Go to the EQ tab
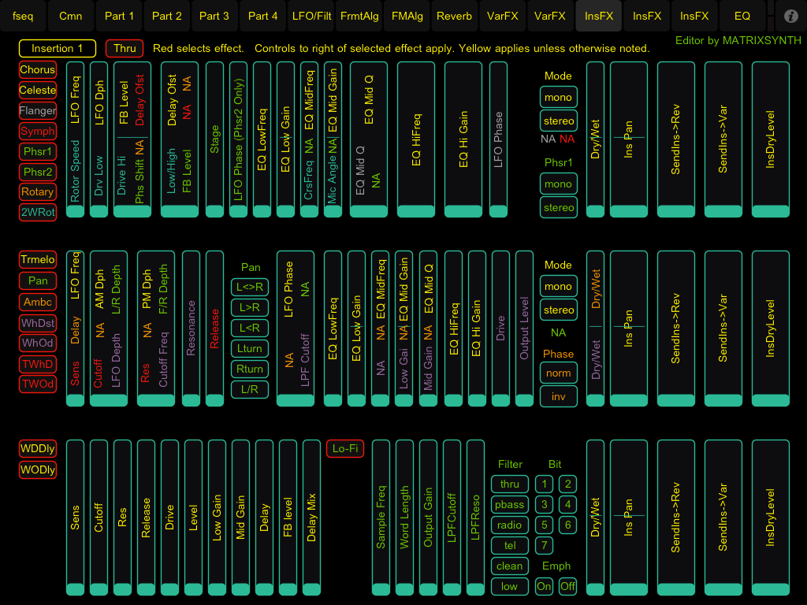Viewport: 807px width, 605px height. coord(742,16)
